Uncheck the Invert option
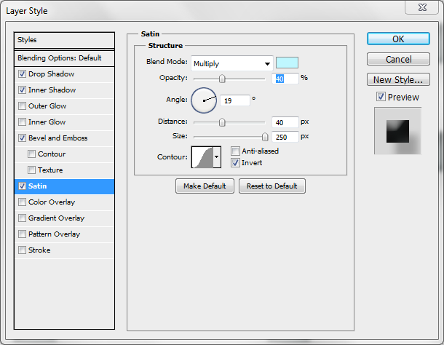Screen dimensions: 444x345 click(x=235, y=162)
